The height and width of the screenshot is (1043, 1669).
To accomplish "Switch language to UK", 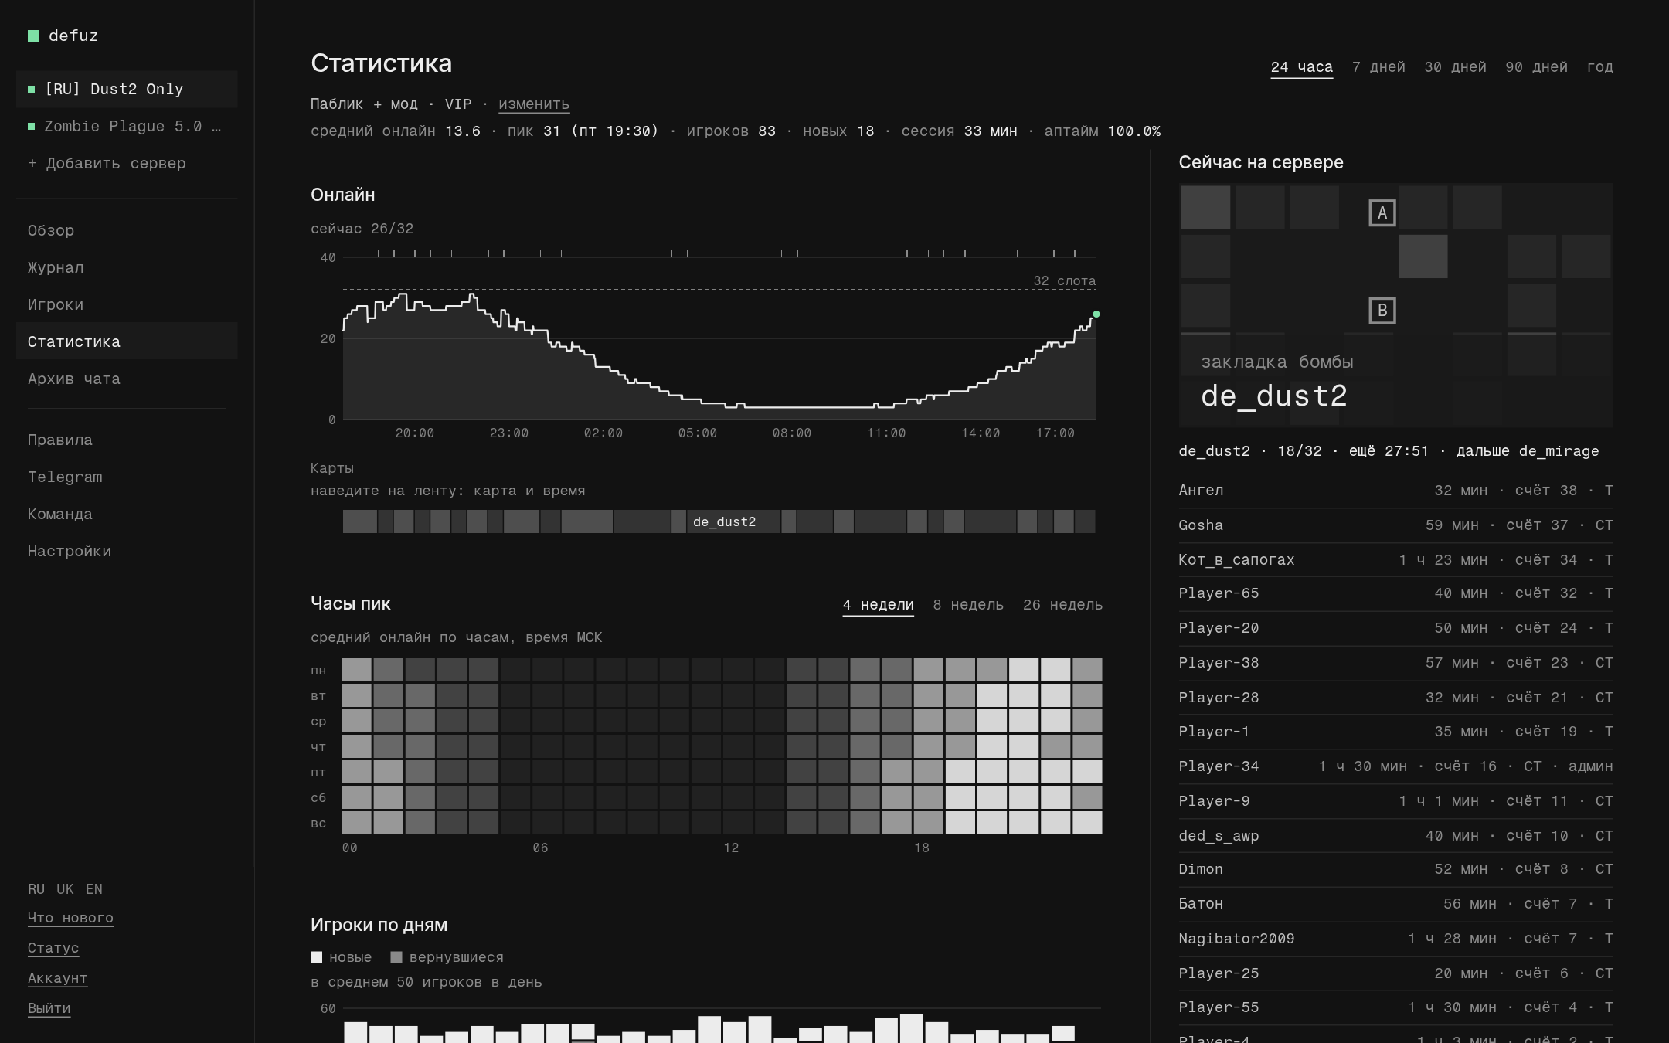I will [x=65, y=889].
